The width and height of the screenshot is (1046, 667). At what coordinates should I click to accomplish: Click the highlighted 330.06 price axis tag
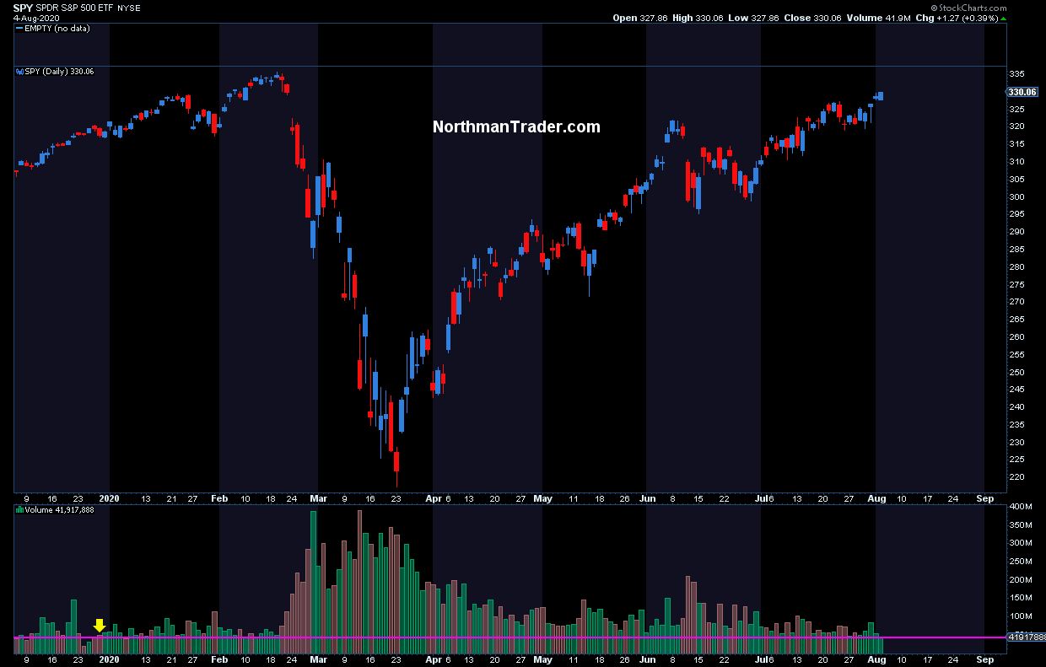tap(1022, 92)
